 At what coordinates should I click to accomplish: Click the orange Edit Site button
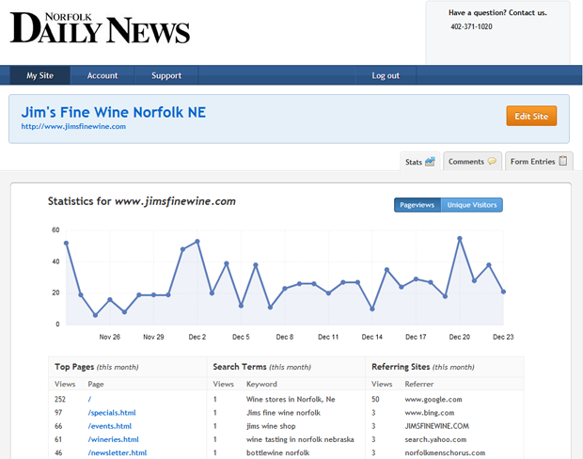(x=531, y=116)
